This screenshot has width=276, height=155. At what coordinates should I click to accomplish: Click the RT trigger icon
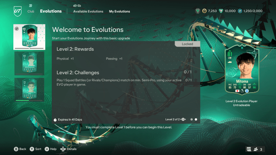[249, 149]
